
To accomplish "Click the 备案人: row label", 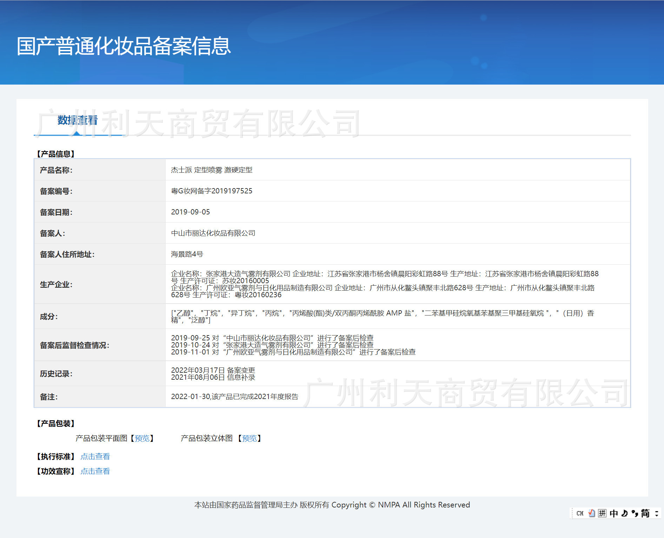I will pyautogui.click(x=52, y=233).
